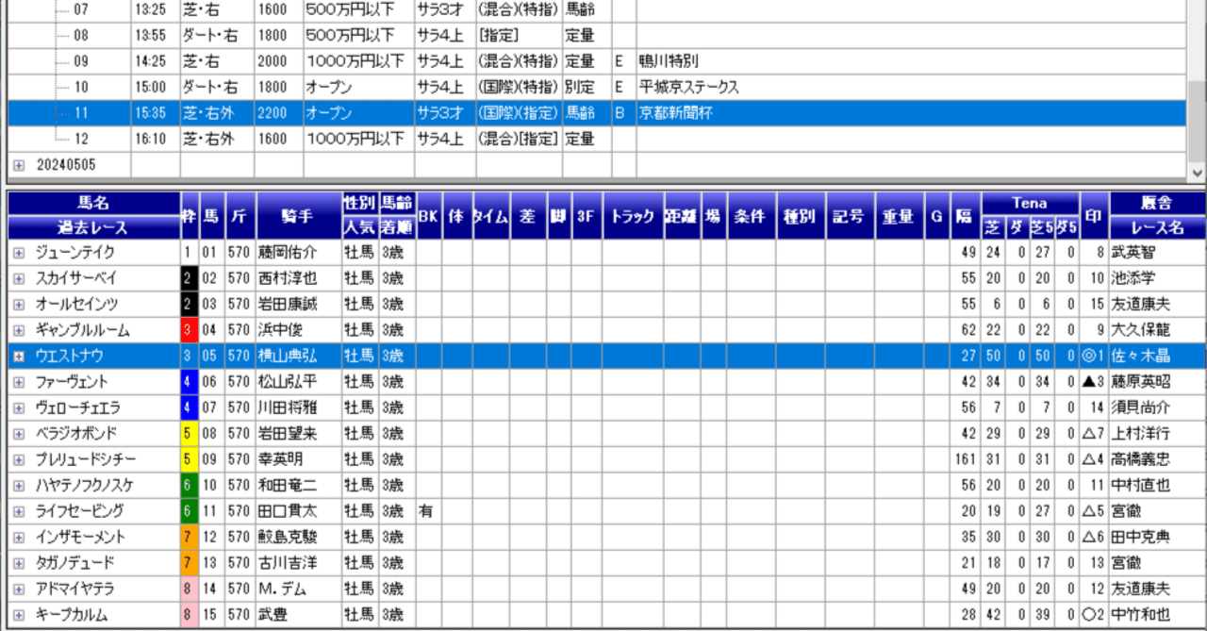Expand the ハヤテノフクノスケ horse row
Screen dimensions: 1207x631
(x=19, y=485)
